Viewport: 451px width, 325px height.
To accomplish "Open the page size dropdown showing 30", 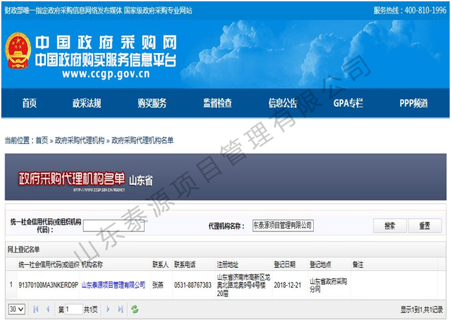I will (17, 309).
